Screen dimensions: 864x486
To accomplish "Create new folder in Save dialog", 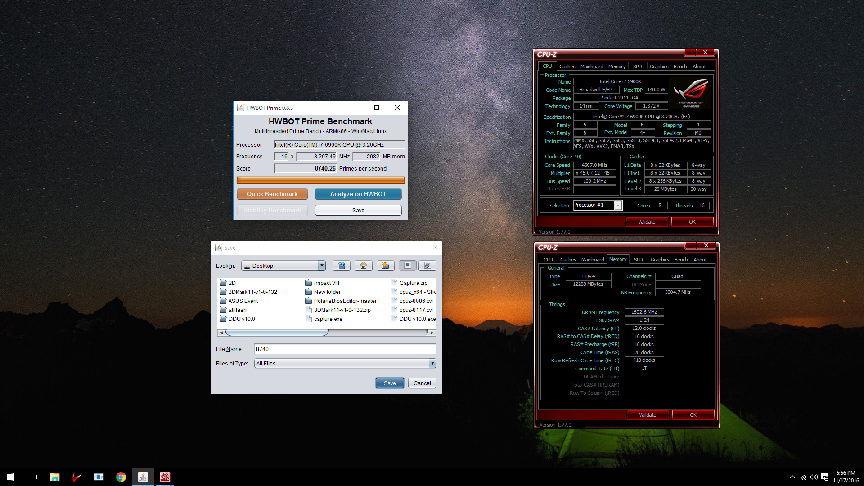I will click(386, 265).
